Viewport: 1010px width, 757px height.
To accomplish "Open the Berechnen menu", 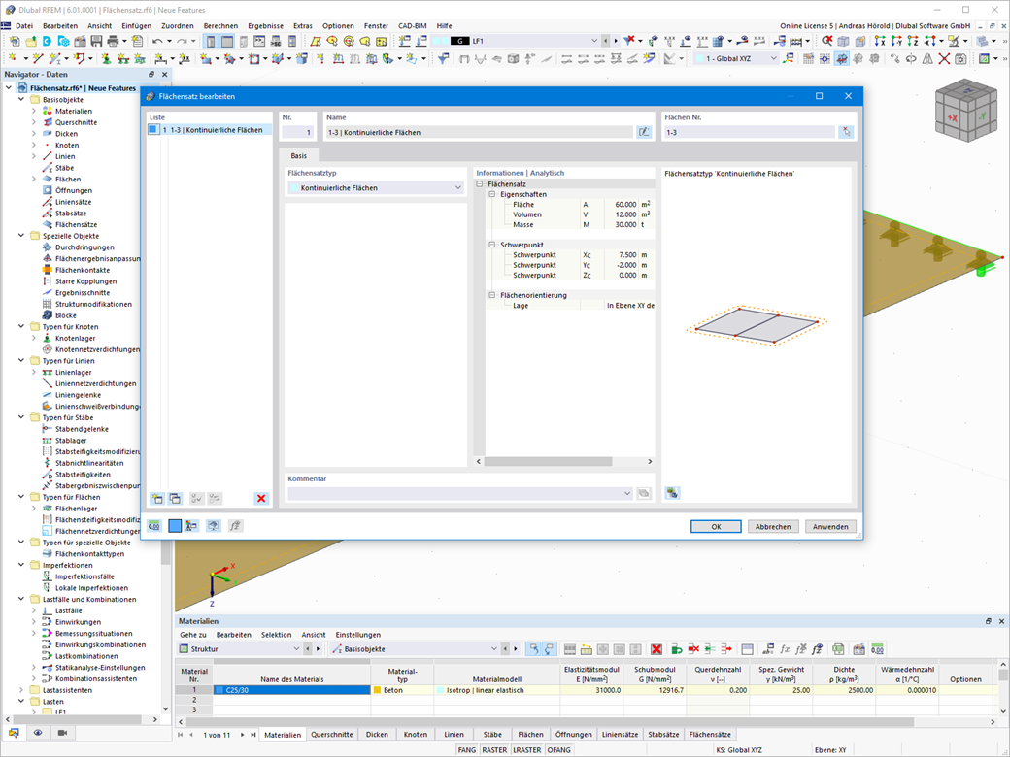I will click(220, 26).
